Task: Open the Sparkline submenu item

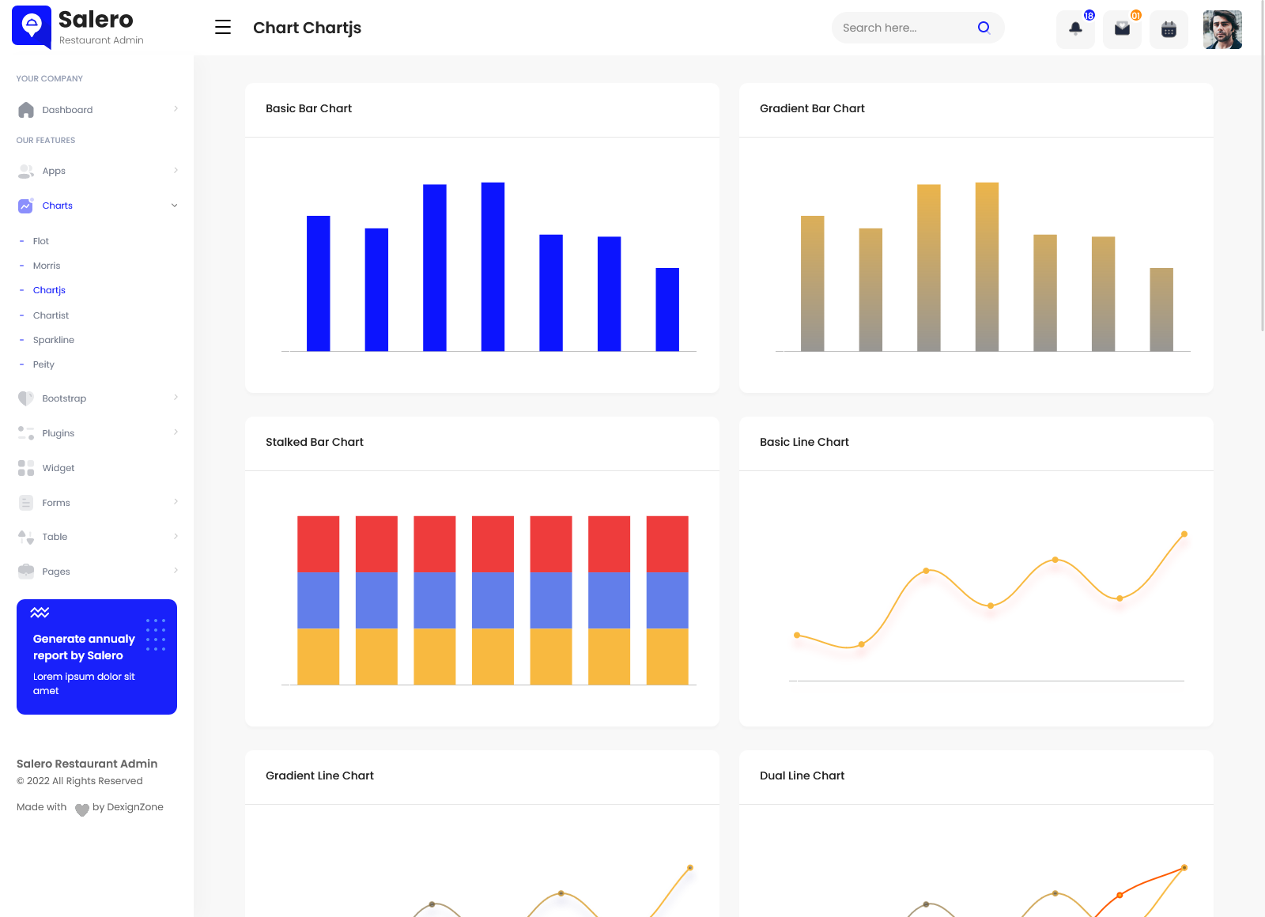Action: (x=54, y=340)
